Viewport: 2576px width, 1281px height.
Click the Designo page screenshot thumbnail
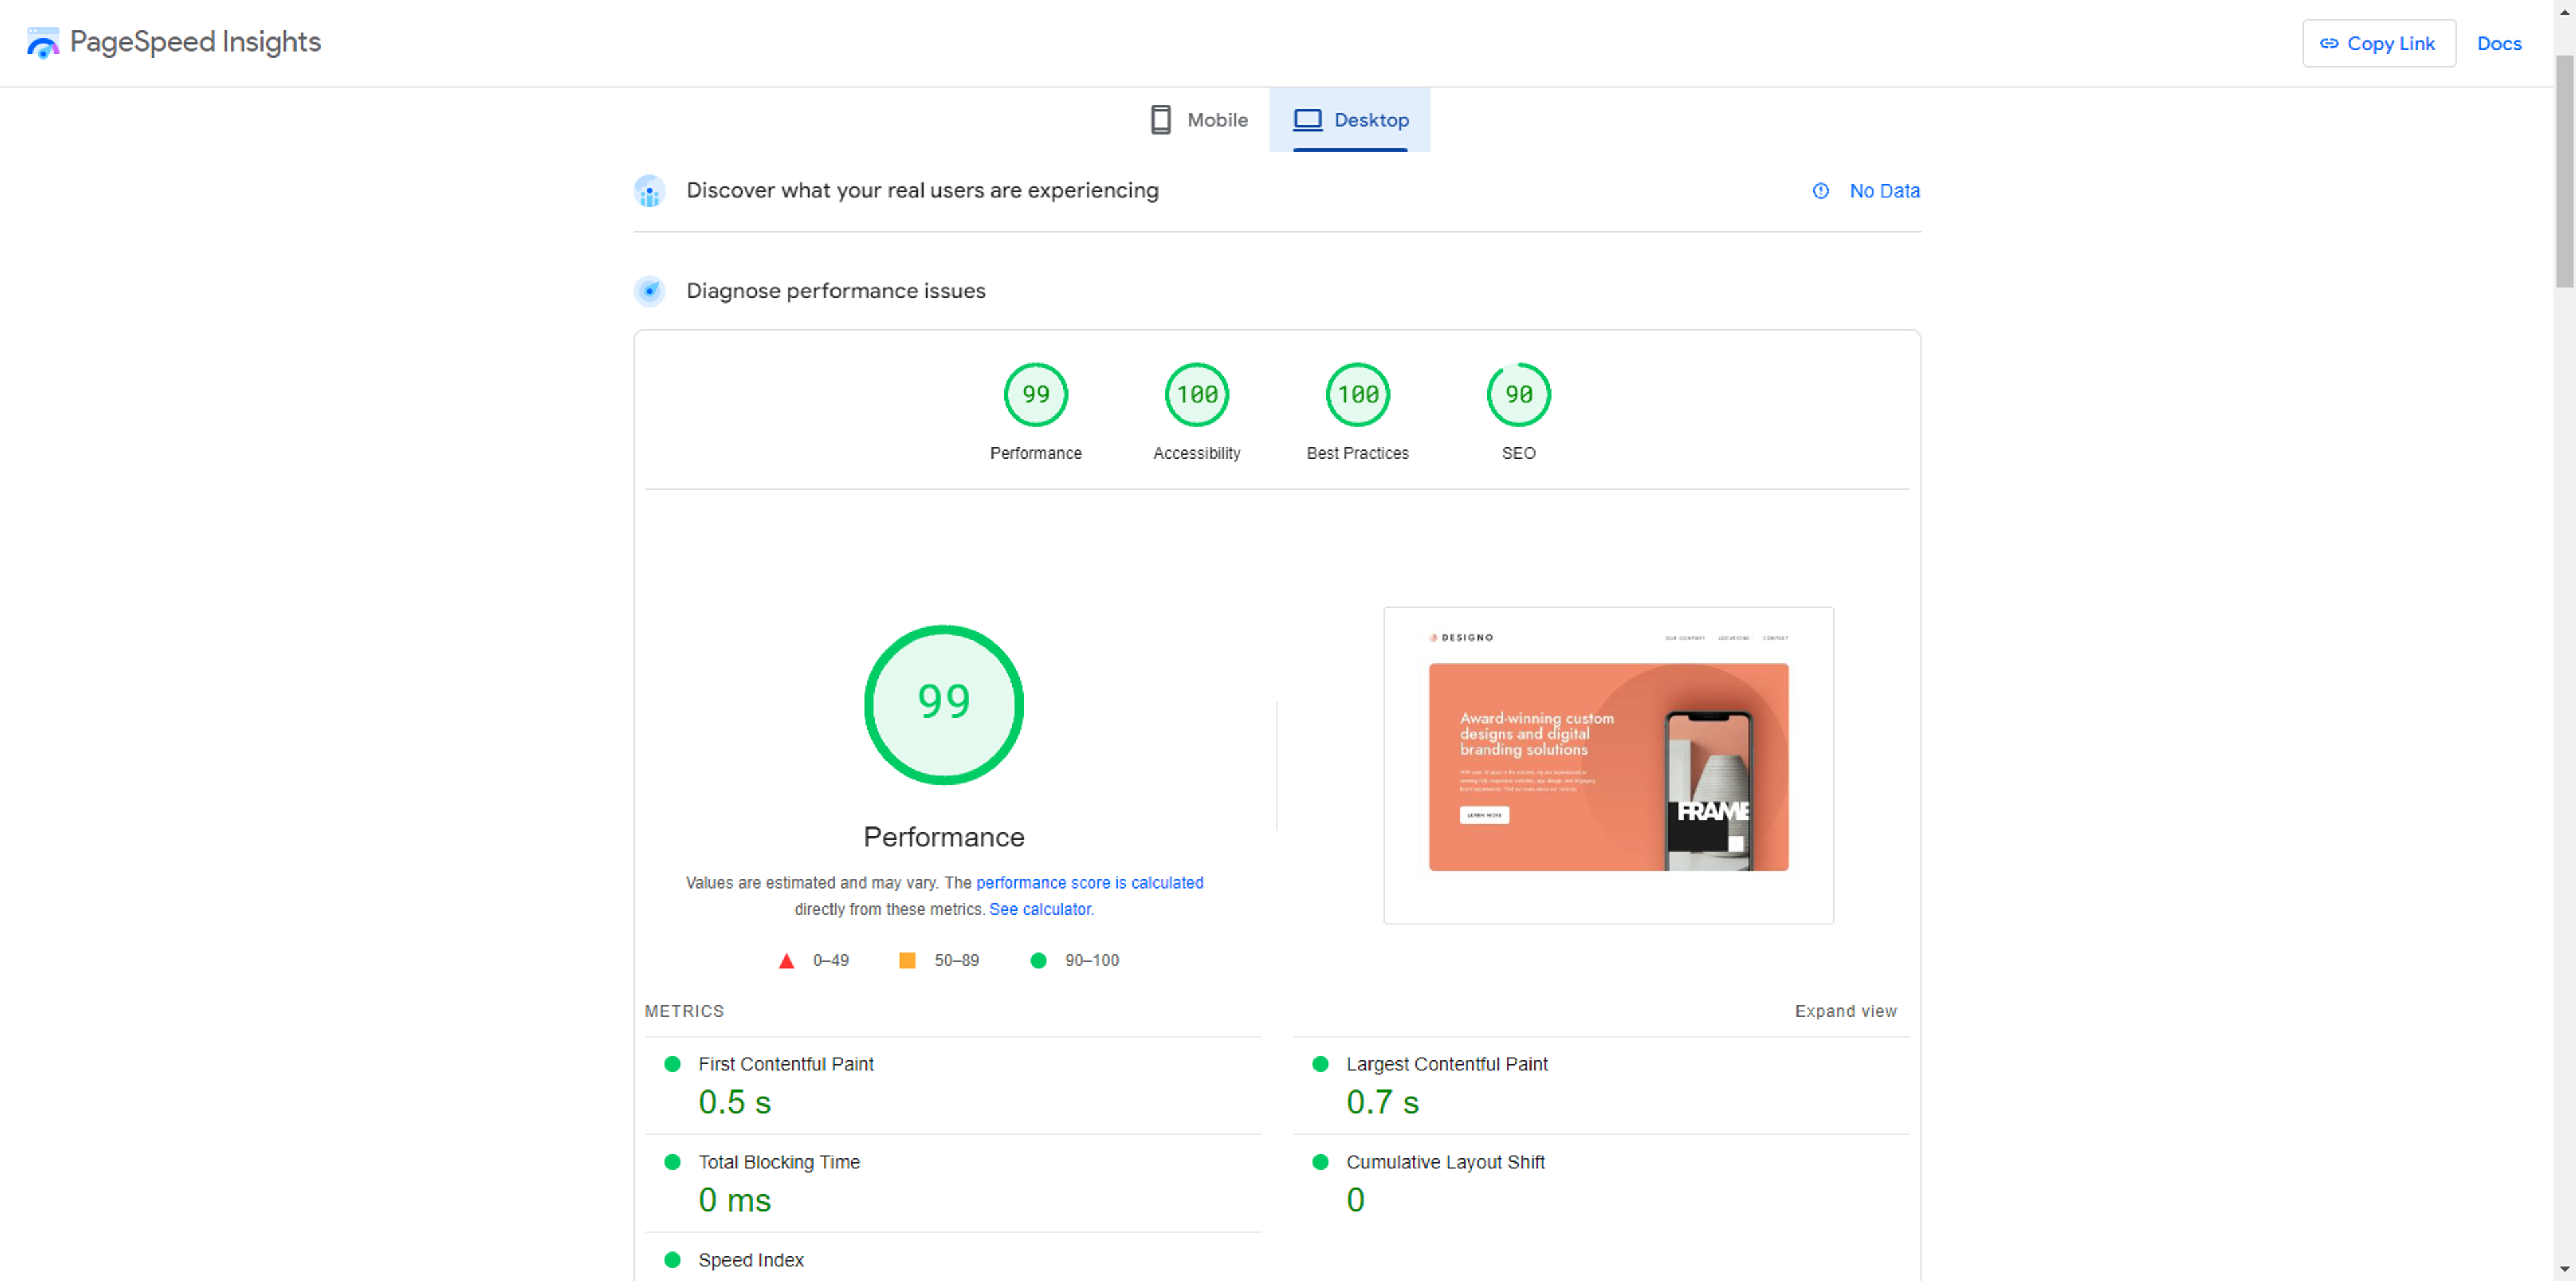coord(1608,766)
